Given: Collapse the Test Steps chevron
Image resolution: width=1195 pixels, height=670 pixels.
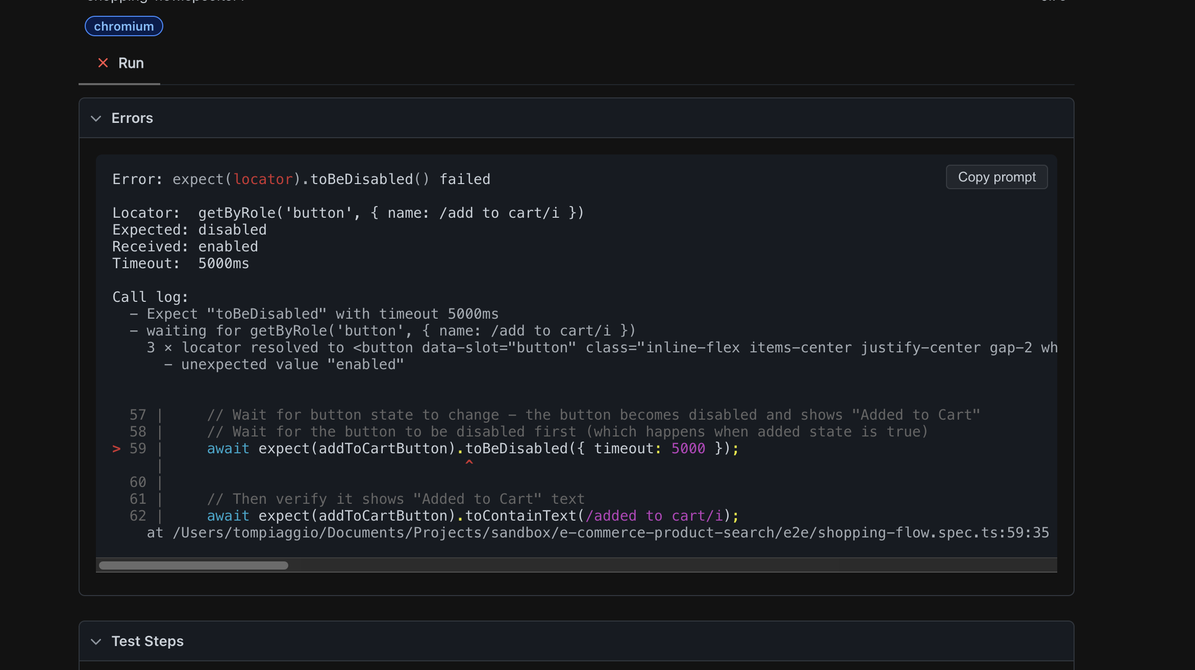Looking at the screenshot, I should 95,641.
